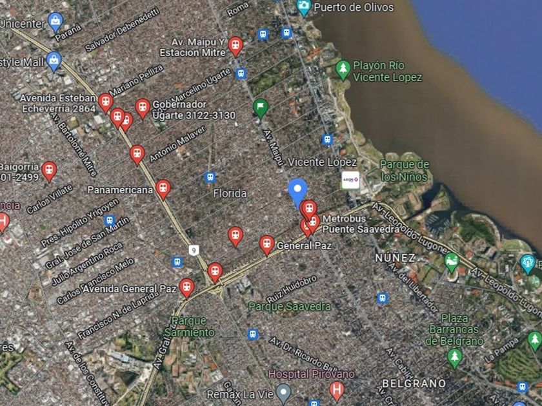Open the Hospital Pirovano H marker
This screenshot has width=542, height=406.
[x=337, y=391]
